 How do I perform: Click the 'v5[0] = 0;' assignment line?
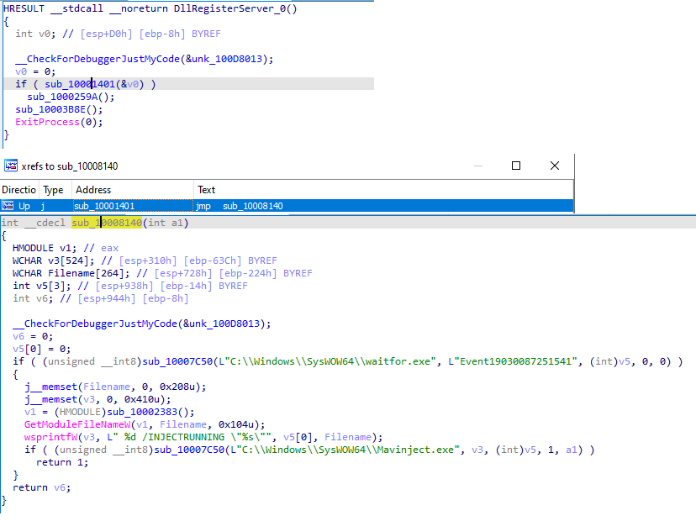click(x=42, y=349)
